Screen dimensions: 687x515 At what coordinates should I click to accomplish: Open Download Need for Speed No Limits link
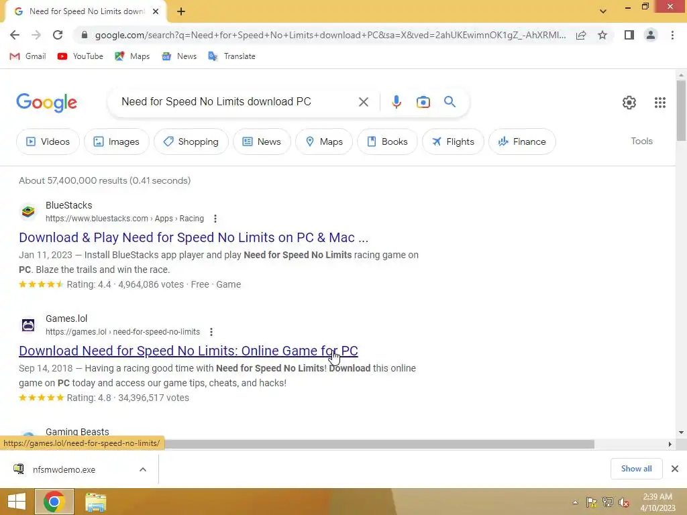point(189,351)
